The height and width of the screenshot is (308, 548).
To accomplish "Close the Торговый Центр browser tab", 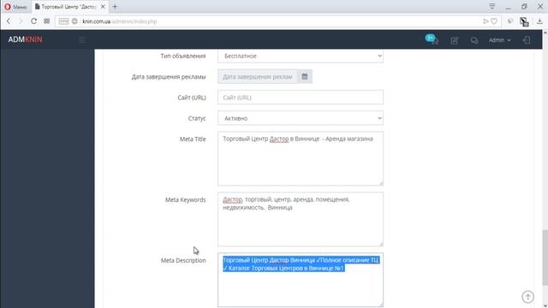I will tap(103, 7).
